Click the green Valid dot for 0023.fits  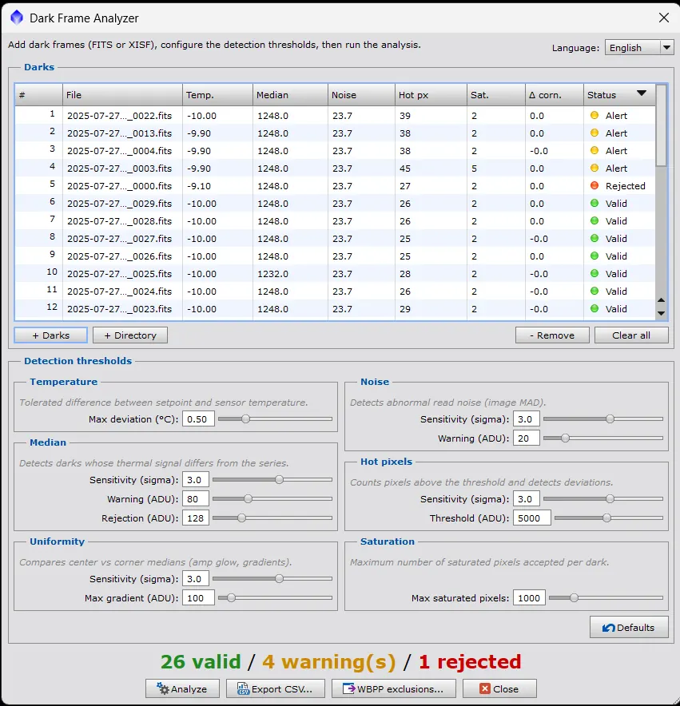[x=595, y=308]
